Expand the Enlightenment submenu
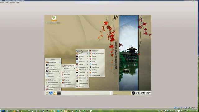Image resolution: width=199 pixels, height=112 pixels. (x=53, y=82)
